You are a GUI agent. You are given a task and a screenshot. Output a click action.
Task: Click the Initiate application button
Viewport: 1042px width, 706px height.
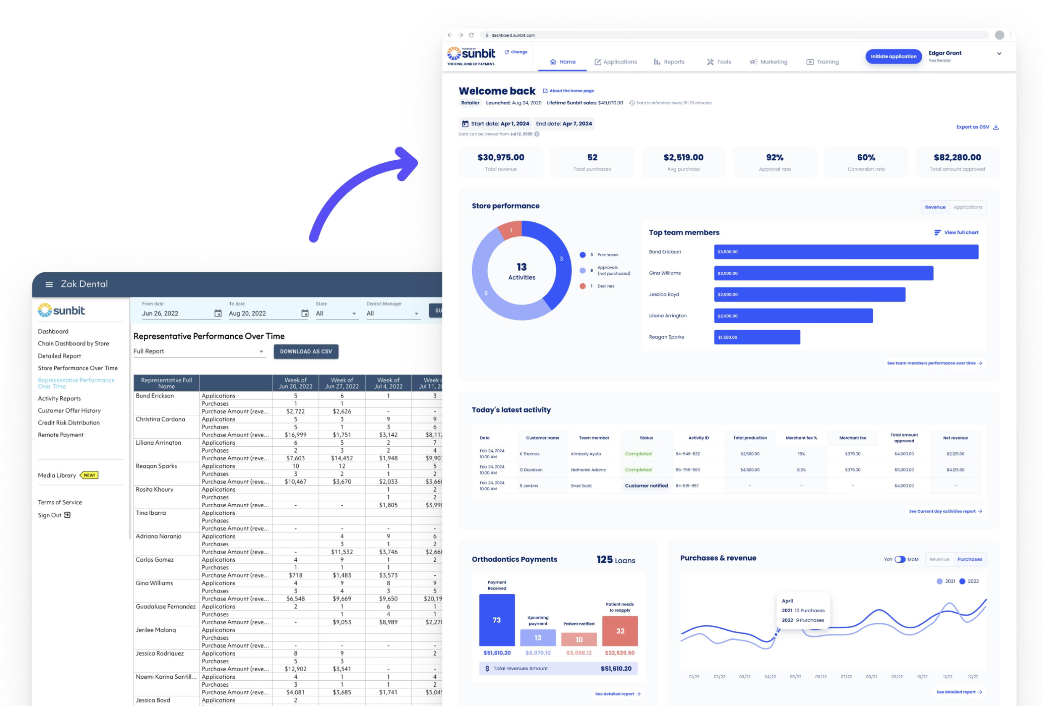[x=893, y=56]
